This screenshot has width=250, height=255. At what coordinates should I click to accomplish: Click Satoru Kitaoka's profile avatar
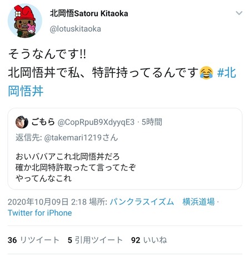click(x=25, y=21)
